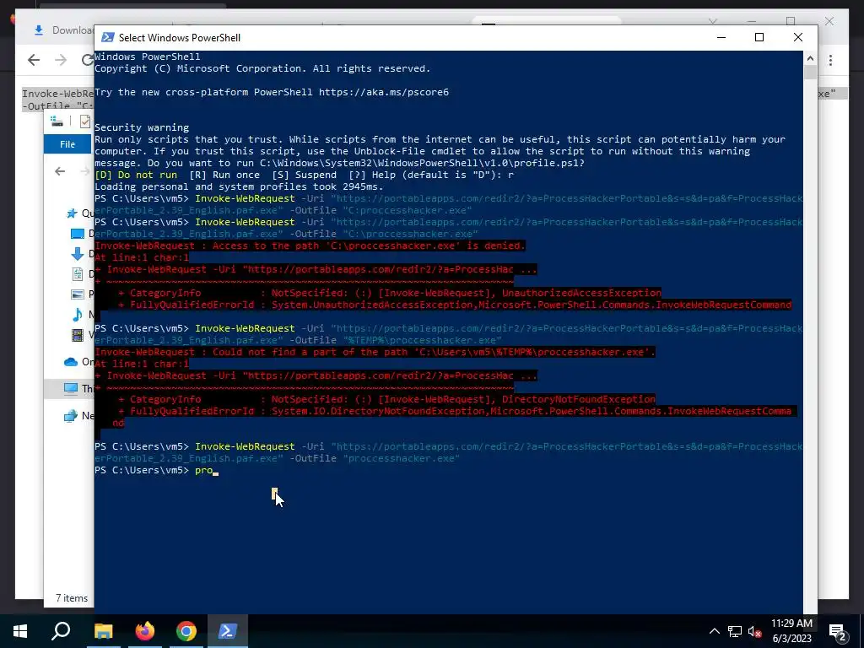Launch Chrome from taskbar

click(x=186, y=631)
